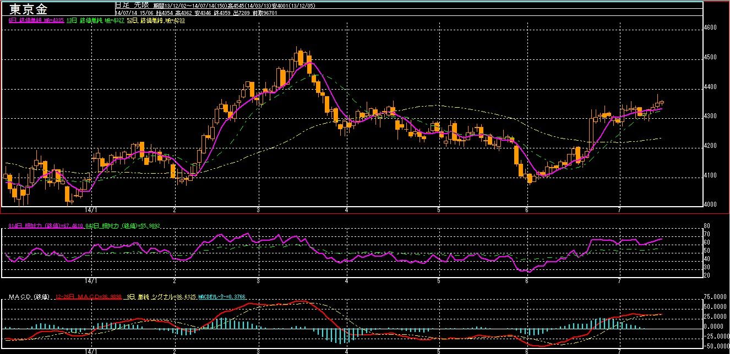730x354 pixels.
Task: Click the 4600 price axis label
Action: point(710,27)
